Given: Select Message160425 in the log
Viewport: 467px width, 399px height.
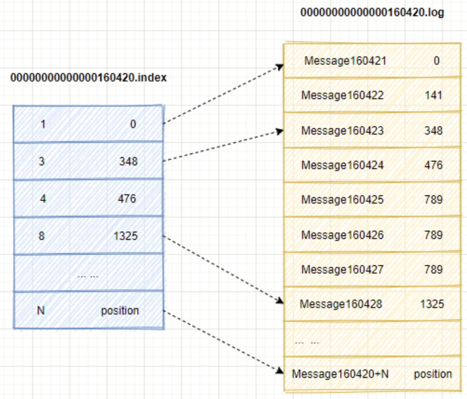Looking at the screenshot, I should tap(343, 200).
